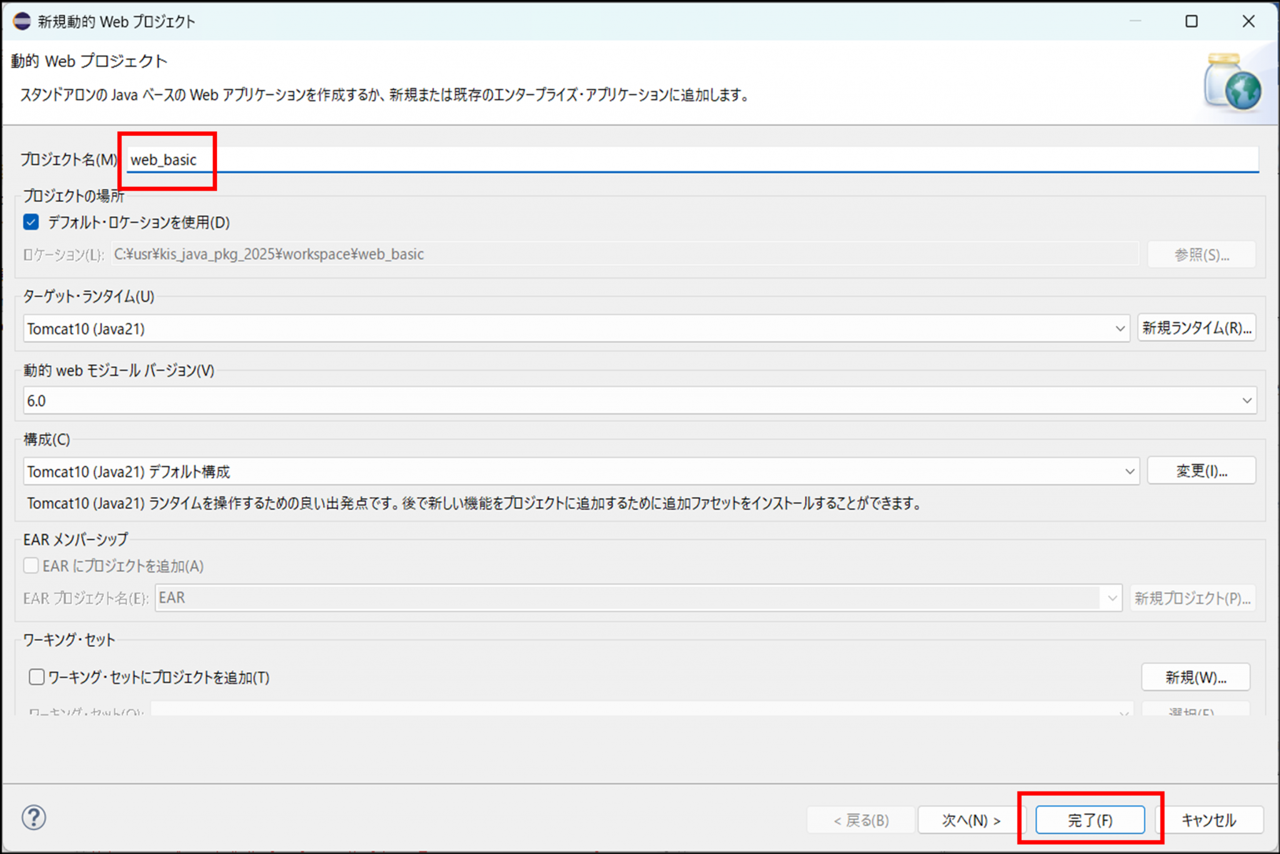This screenshot has width=1280, height=854.
Task: Click the 変更(I)... modify button
Action: 1201,471
